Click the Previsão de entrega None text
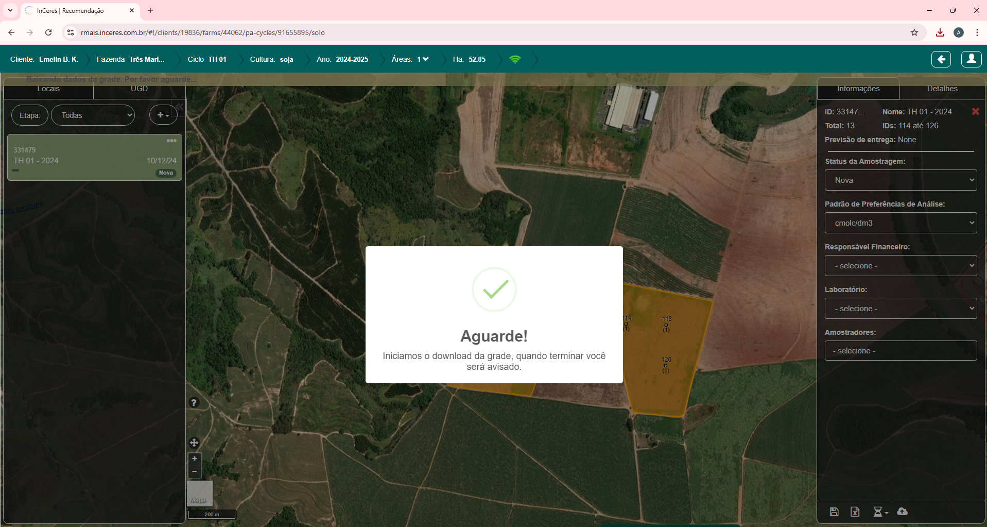Viewport: 987px width, 527px height. [870, 140]
